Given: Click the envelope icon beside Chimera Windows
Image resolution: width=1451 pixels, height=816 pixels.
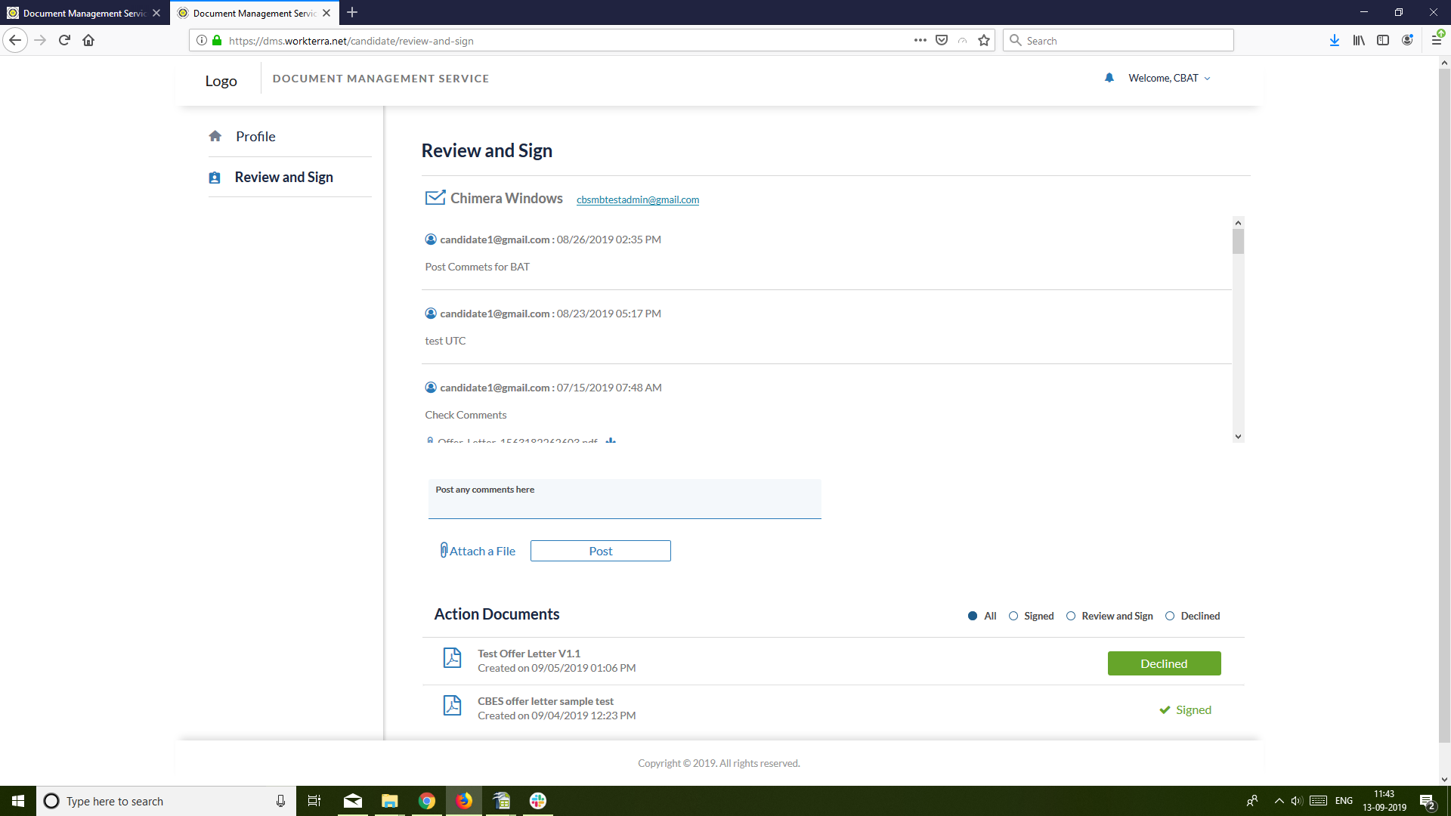Looking at the screenshot, I should coord(435,198).
